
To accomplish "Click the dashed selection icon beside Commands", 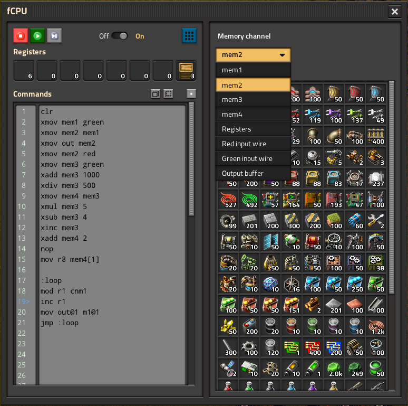I will point(168,94).
